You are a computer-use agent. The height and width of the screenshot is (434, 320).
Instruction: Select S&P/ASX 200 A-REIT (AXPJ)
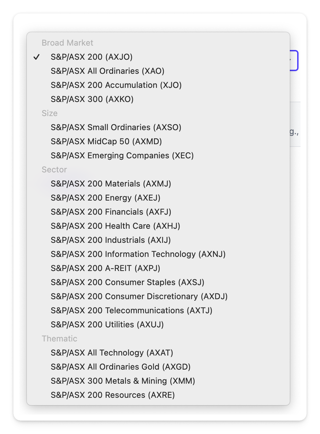pyautogui.click(x=105, y=268)
